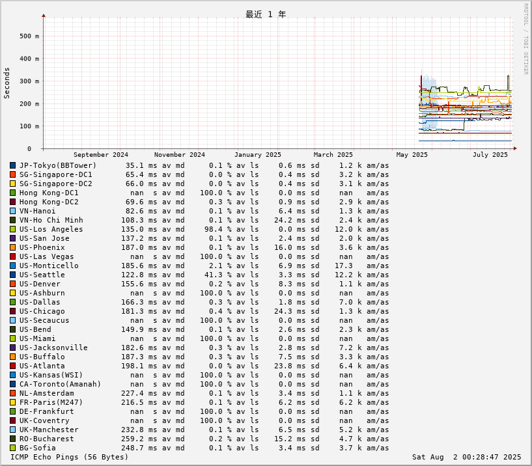Click the 'January 2025' axis label
The height and width of the screenshot is (466, 532).
tap(257, 155)
